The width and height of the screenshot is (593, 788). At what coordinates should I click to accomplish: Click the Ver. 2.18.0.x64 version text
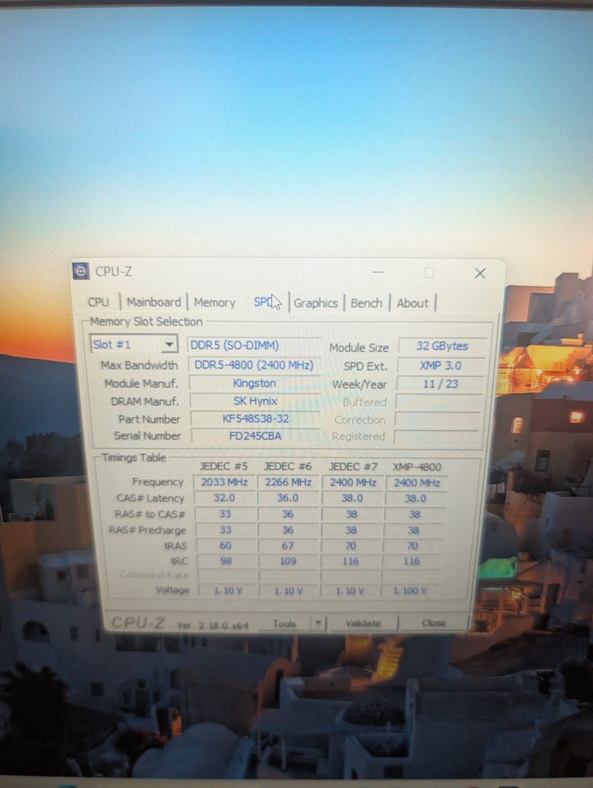[212, 625]
